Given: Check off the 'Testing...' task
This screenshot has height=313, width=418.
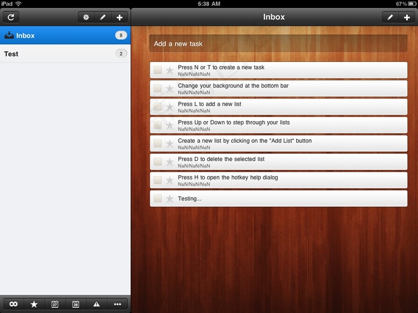Looking at the screenshot, I should tap(158, 199).
